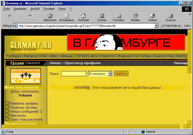Open the Знакомства site section
The height and width of the screenshot is (135, 193).
click(163, 56)
